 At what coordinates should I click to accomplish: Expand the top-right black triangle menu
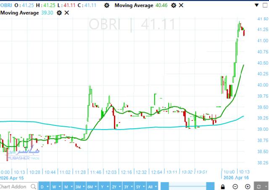[257, 5]
